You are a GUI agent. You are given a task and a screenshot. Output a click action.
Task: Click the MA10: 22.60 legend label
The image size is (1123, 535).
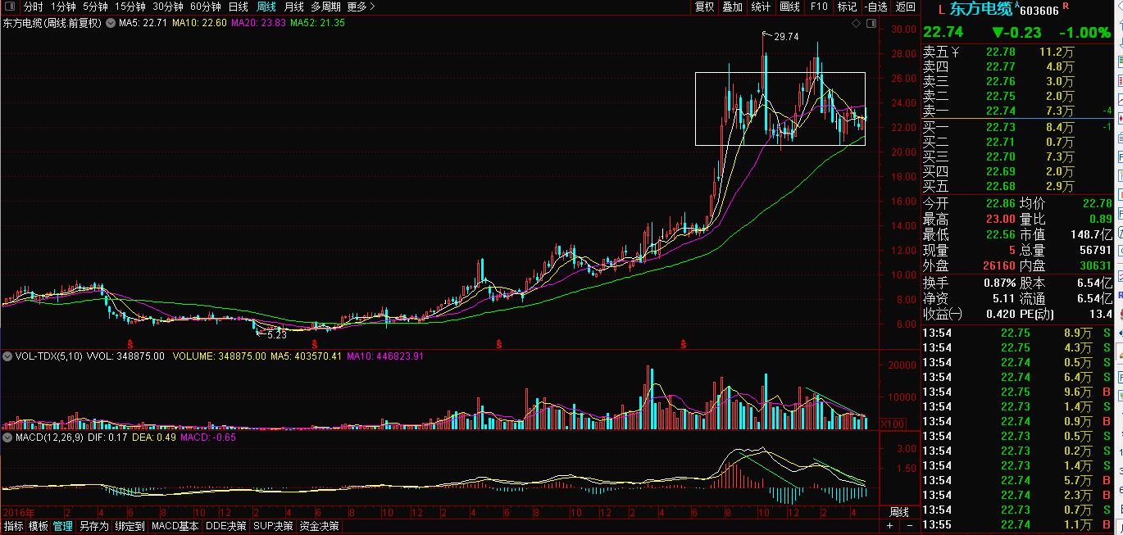(x=201, y=23)
